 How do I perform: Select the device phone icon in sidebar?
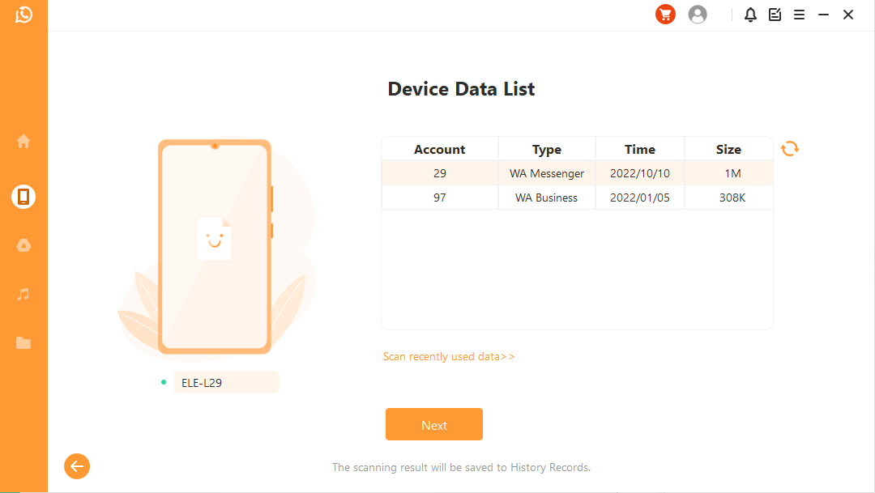tap(23, 196)
